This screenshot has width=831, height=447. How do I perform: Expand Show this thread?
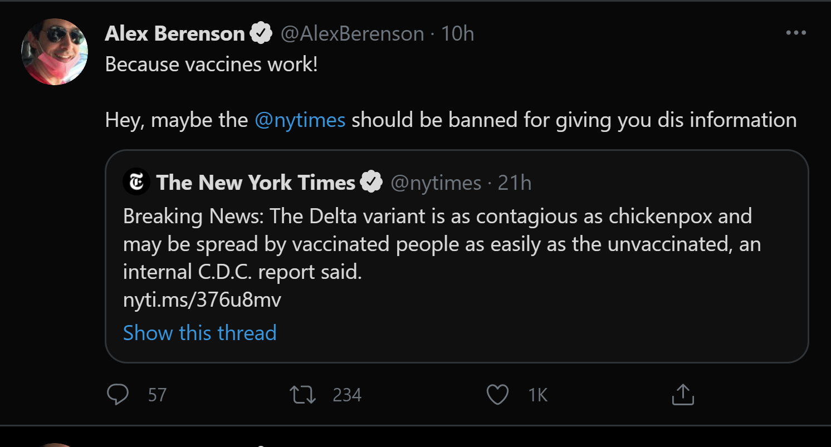(x=199, y=333)
